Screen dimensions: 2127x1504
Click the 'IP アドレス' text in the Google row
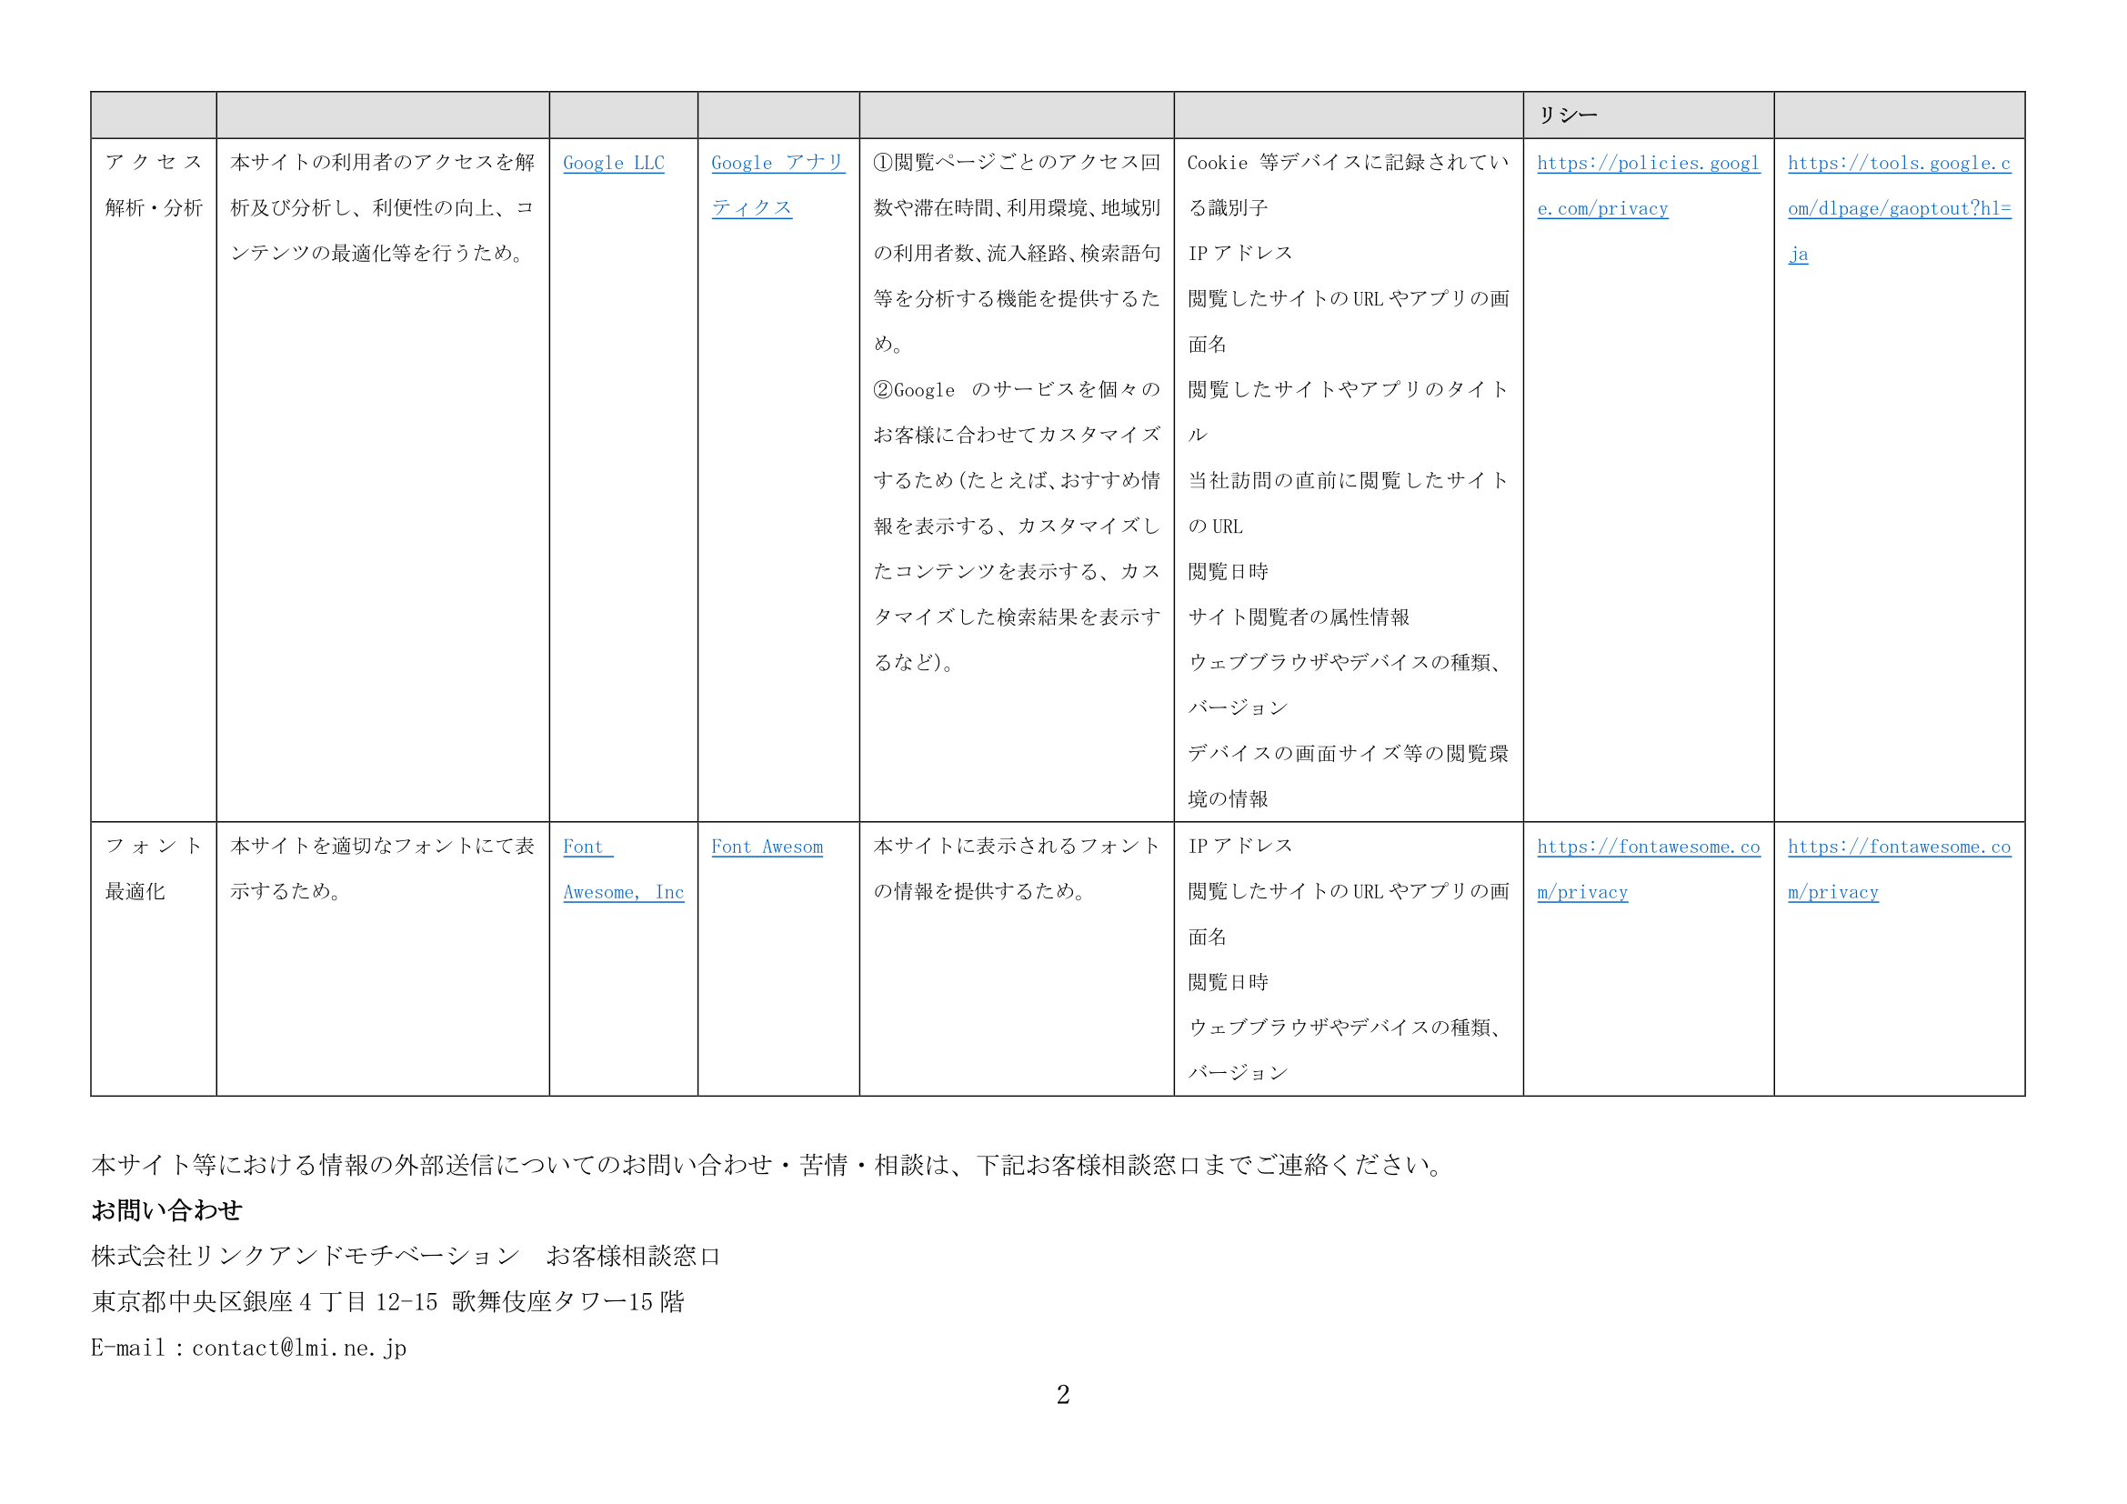[1239, 253]
